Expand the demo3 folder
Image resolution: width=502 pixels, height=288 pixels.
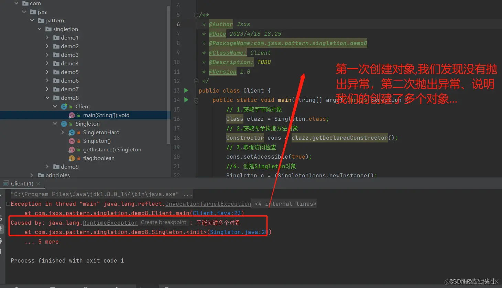tap(47, 55)
